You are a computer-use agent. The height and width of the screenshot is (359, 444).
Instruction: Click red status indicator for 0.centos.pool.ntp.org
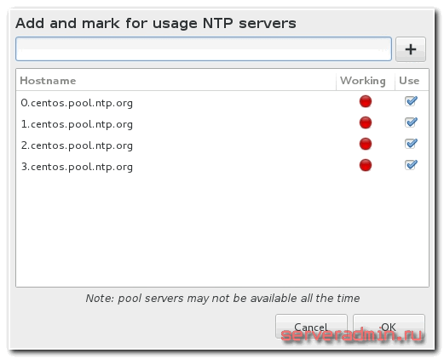click(366, 101)
